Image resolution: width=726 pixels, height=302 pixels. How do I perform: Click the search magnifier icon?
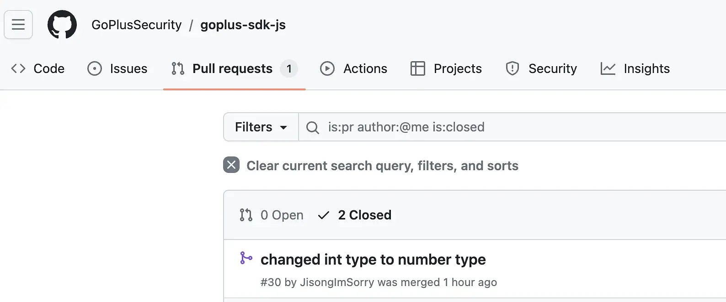[313, 127]
